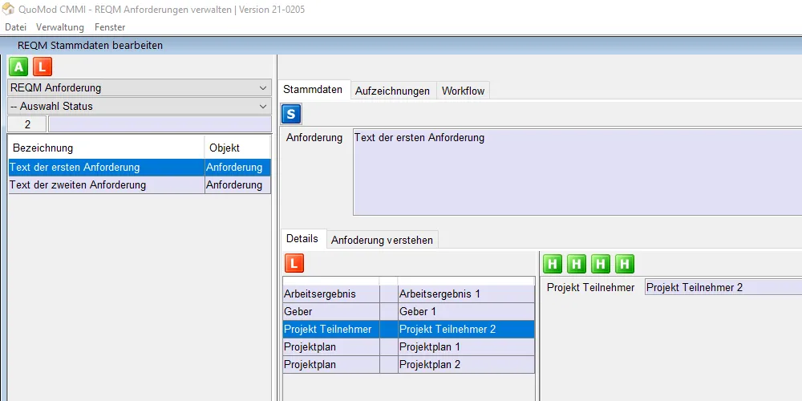
Task: Expand the Auswahl Status dropdown
Action: (140, 106)
